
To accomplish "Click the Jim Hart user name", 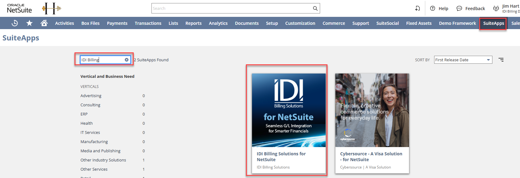I will click(510, 6).
